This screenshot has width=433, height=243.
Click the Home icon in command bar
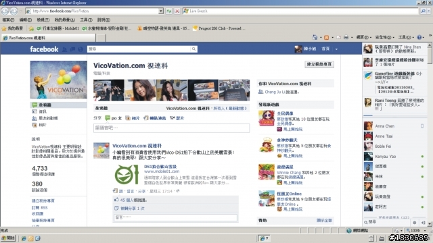315,37
